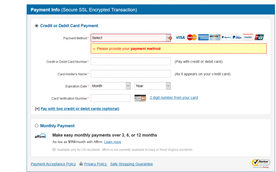This screenshot has height=172, width=276.
Task: Expand pay with two cards option
Action: [80, 109]
